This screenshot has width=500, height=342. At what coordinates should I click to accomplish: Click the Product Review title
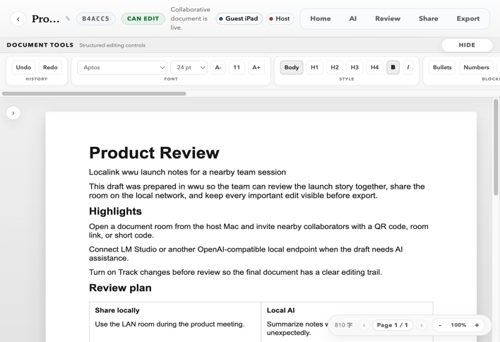point(154,153)
